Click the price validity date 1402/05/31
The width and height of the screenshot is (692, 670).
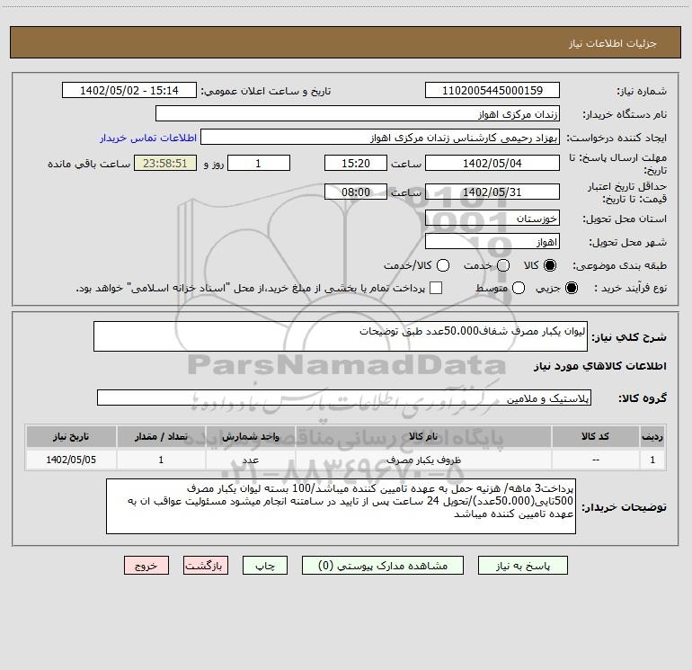492,192
